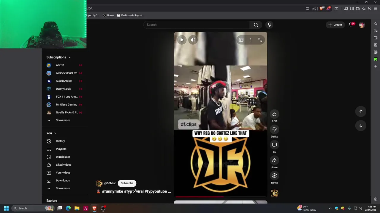Enter fullscreen for the Short
Screen dimensions: 380x213
coord(260,40)
